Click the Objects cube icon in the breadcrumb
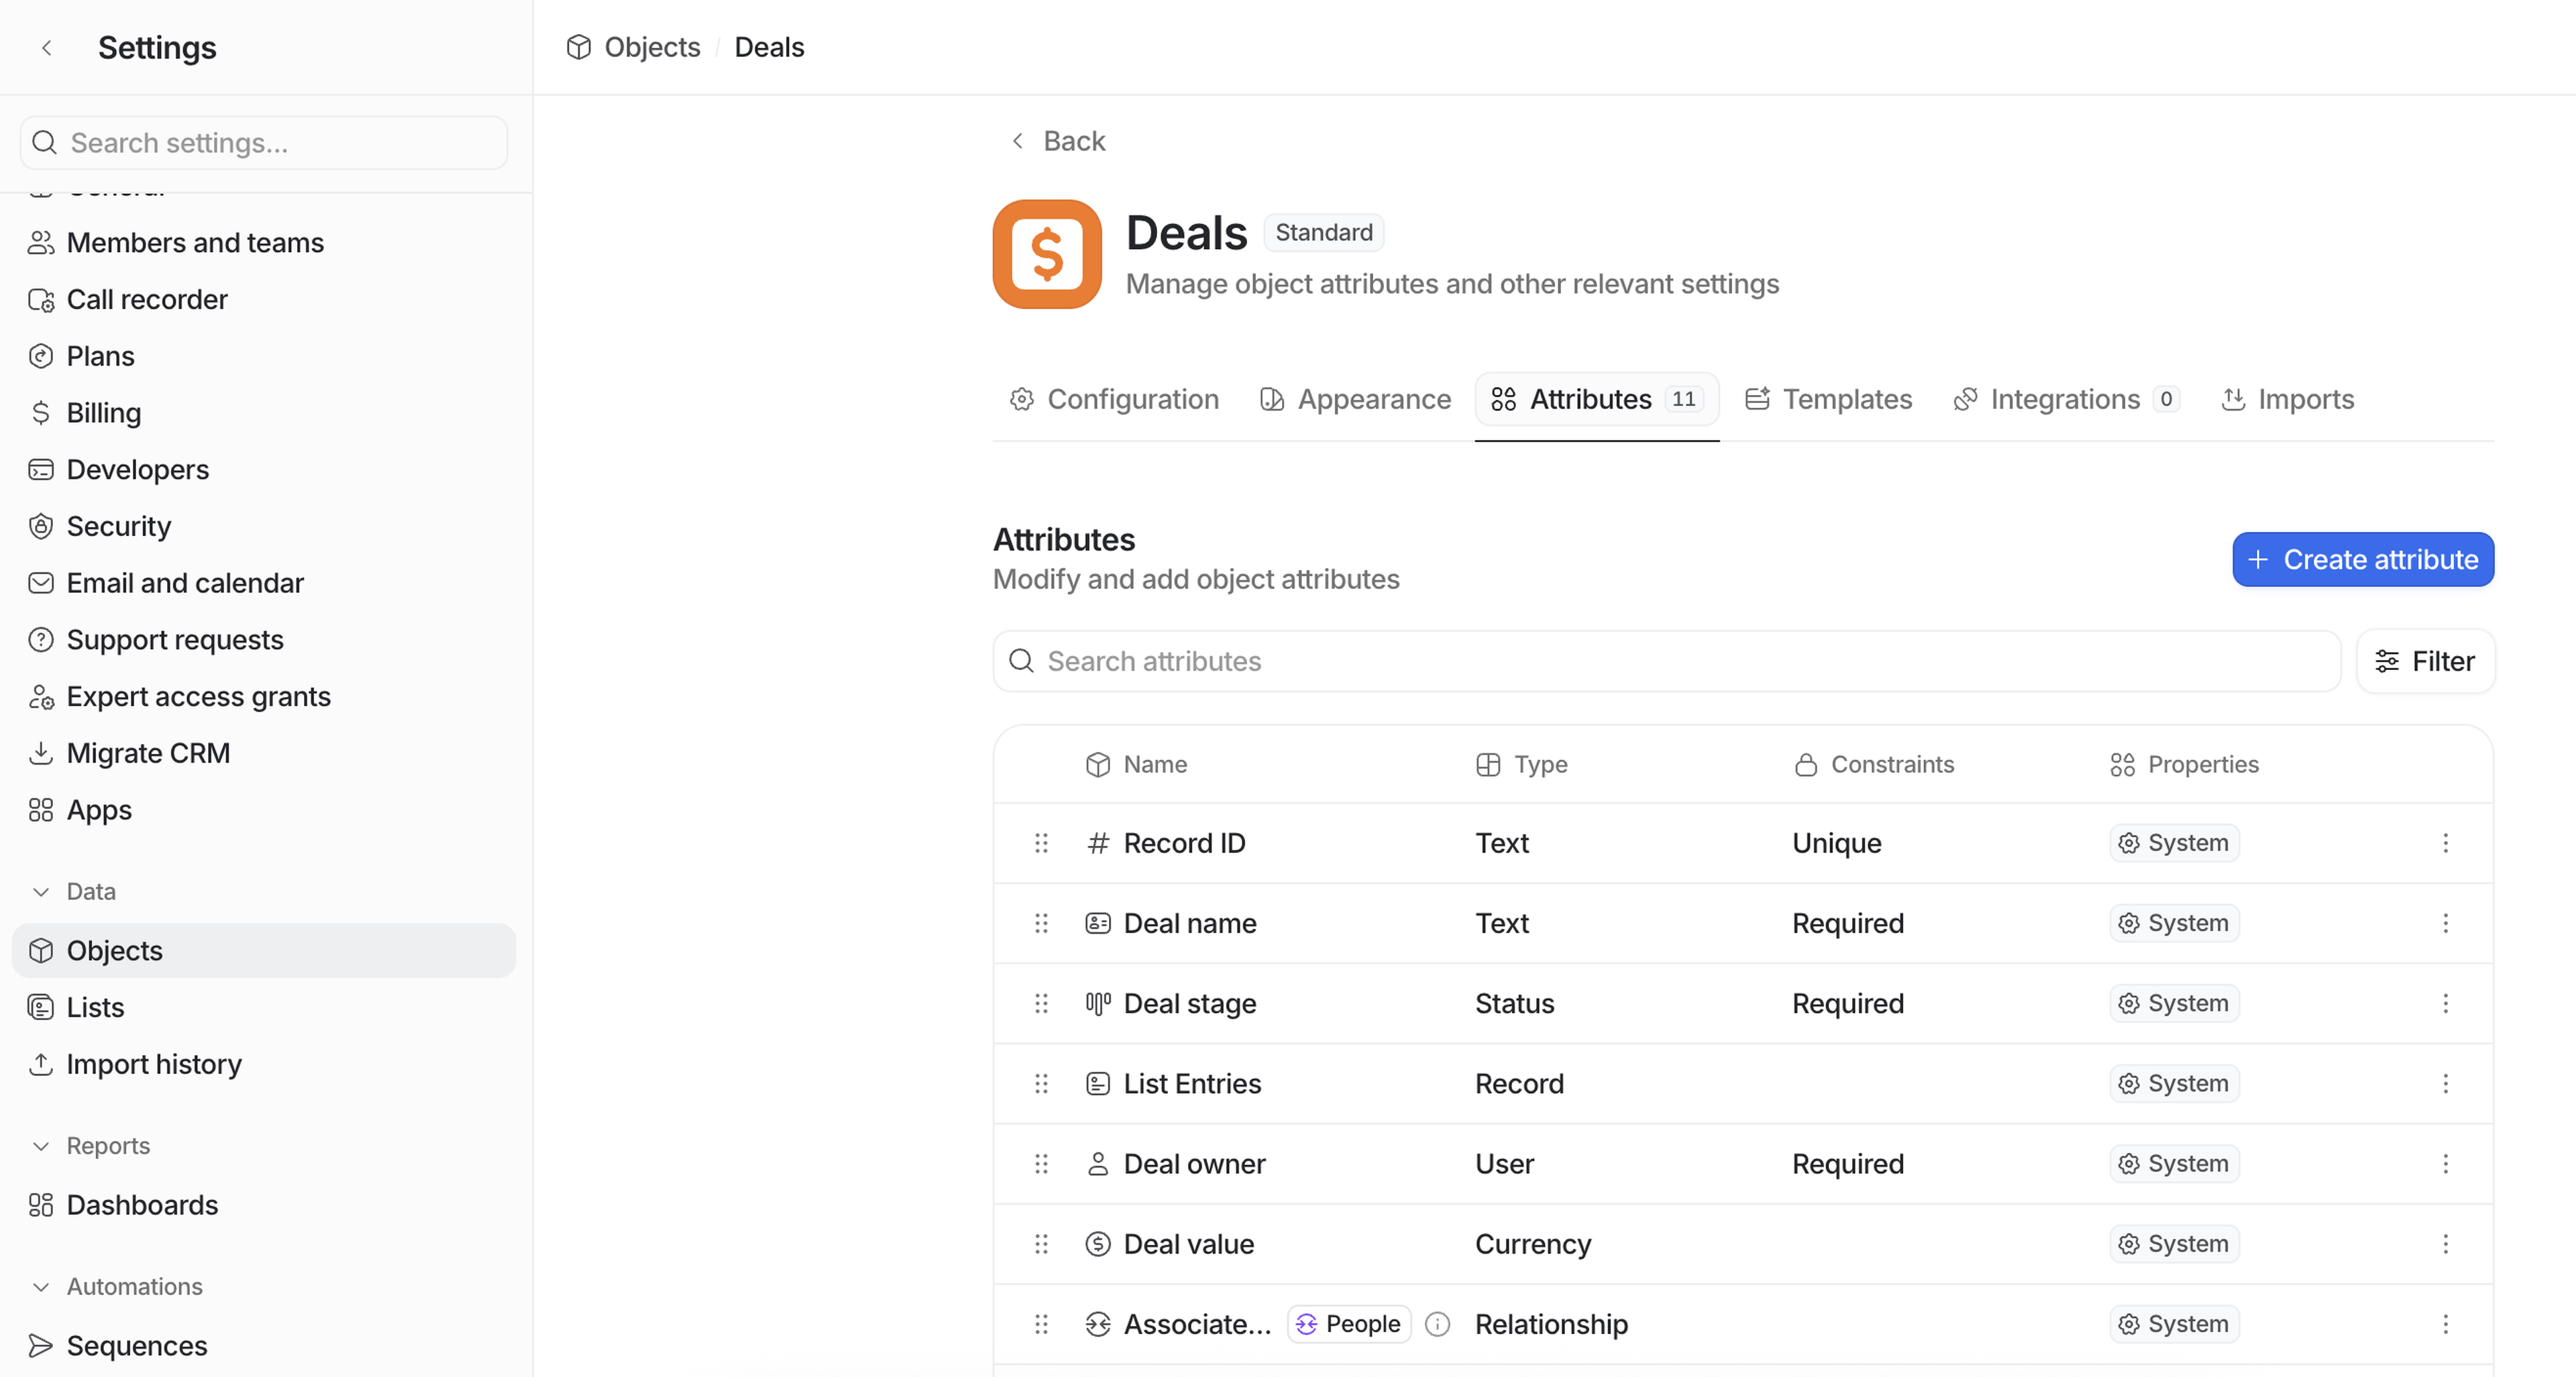 tap(578, 47)
